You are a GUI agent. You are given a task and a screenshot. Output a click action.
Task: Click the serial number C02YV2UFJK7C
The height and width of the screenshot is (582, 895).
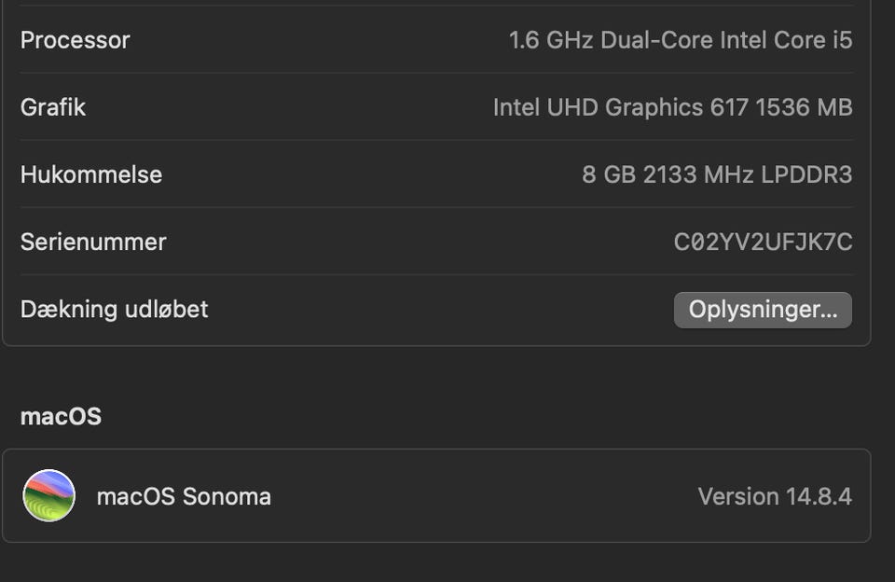point(763,242)
